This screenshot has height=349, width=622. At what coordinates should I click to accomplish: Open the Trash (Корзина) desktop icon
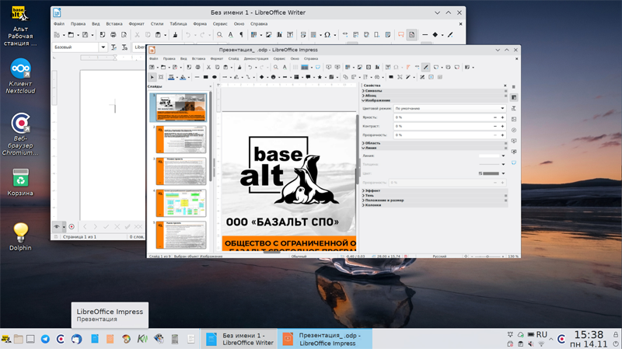coord(20,179)
